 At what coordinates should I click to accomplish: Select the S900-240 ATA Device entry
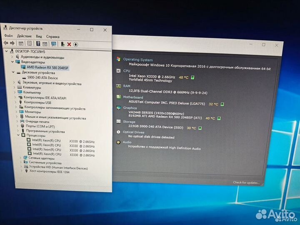coord(42,78)
